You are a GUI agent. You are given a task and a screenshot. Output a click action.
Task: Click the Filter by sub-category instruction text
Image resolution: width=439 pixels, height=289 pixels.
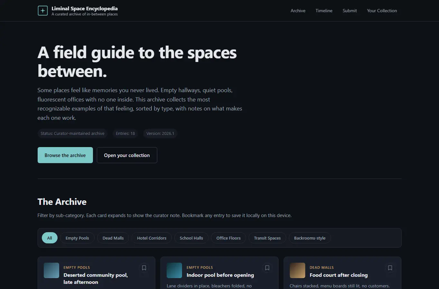click(x=164, y=215)
